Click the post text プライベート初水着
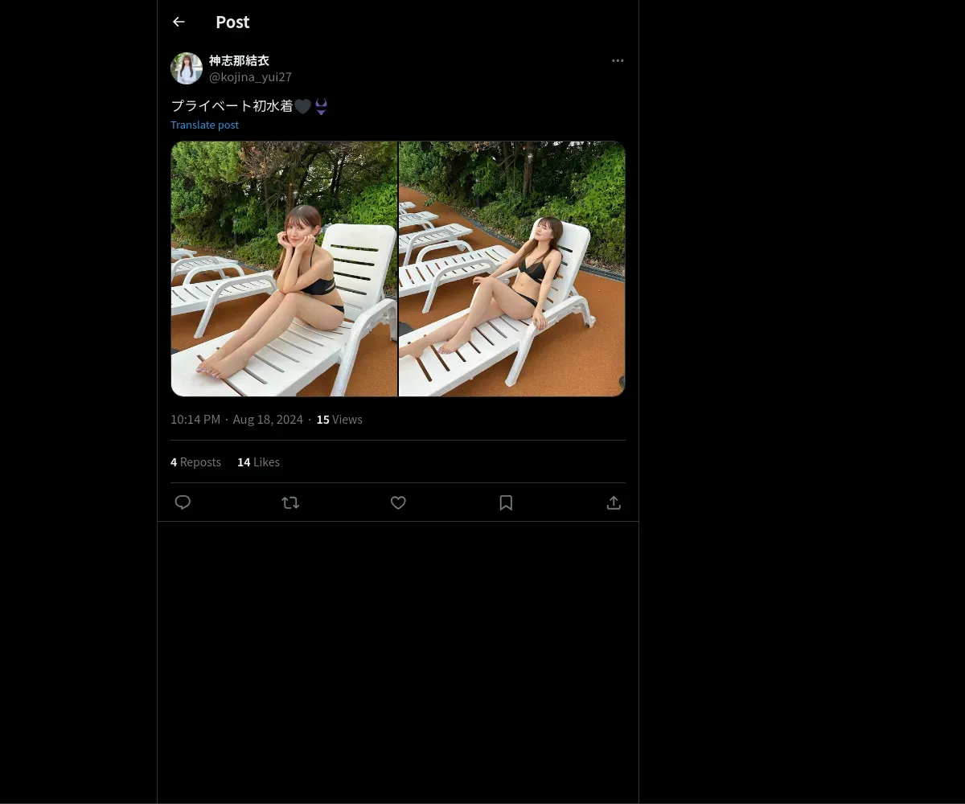Viewport: 965px width, 804px height. coord(232,106)
